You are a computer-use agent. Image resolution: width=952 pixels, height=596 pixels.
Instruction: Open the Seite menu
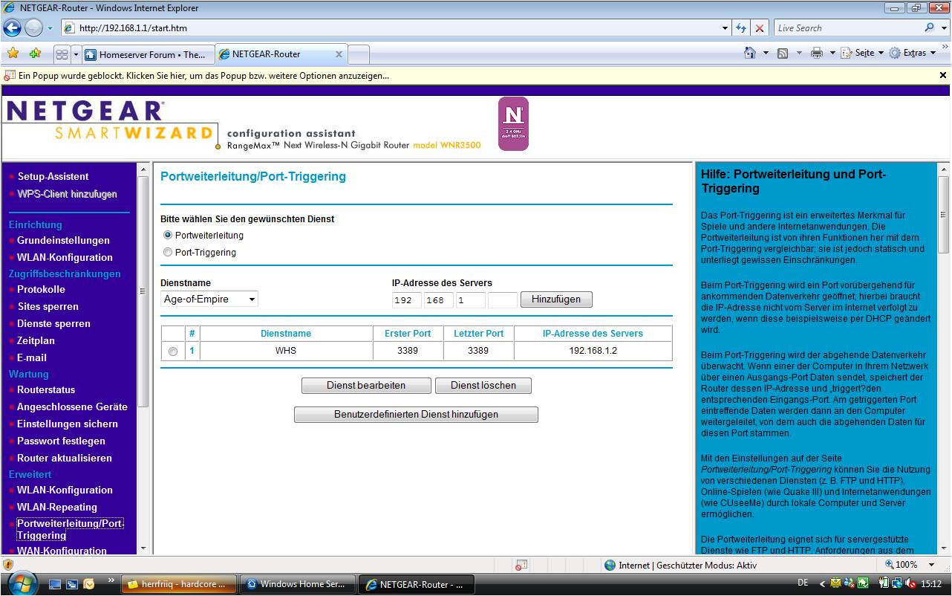(x=862, y=53)
